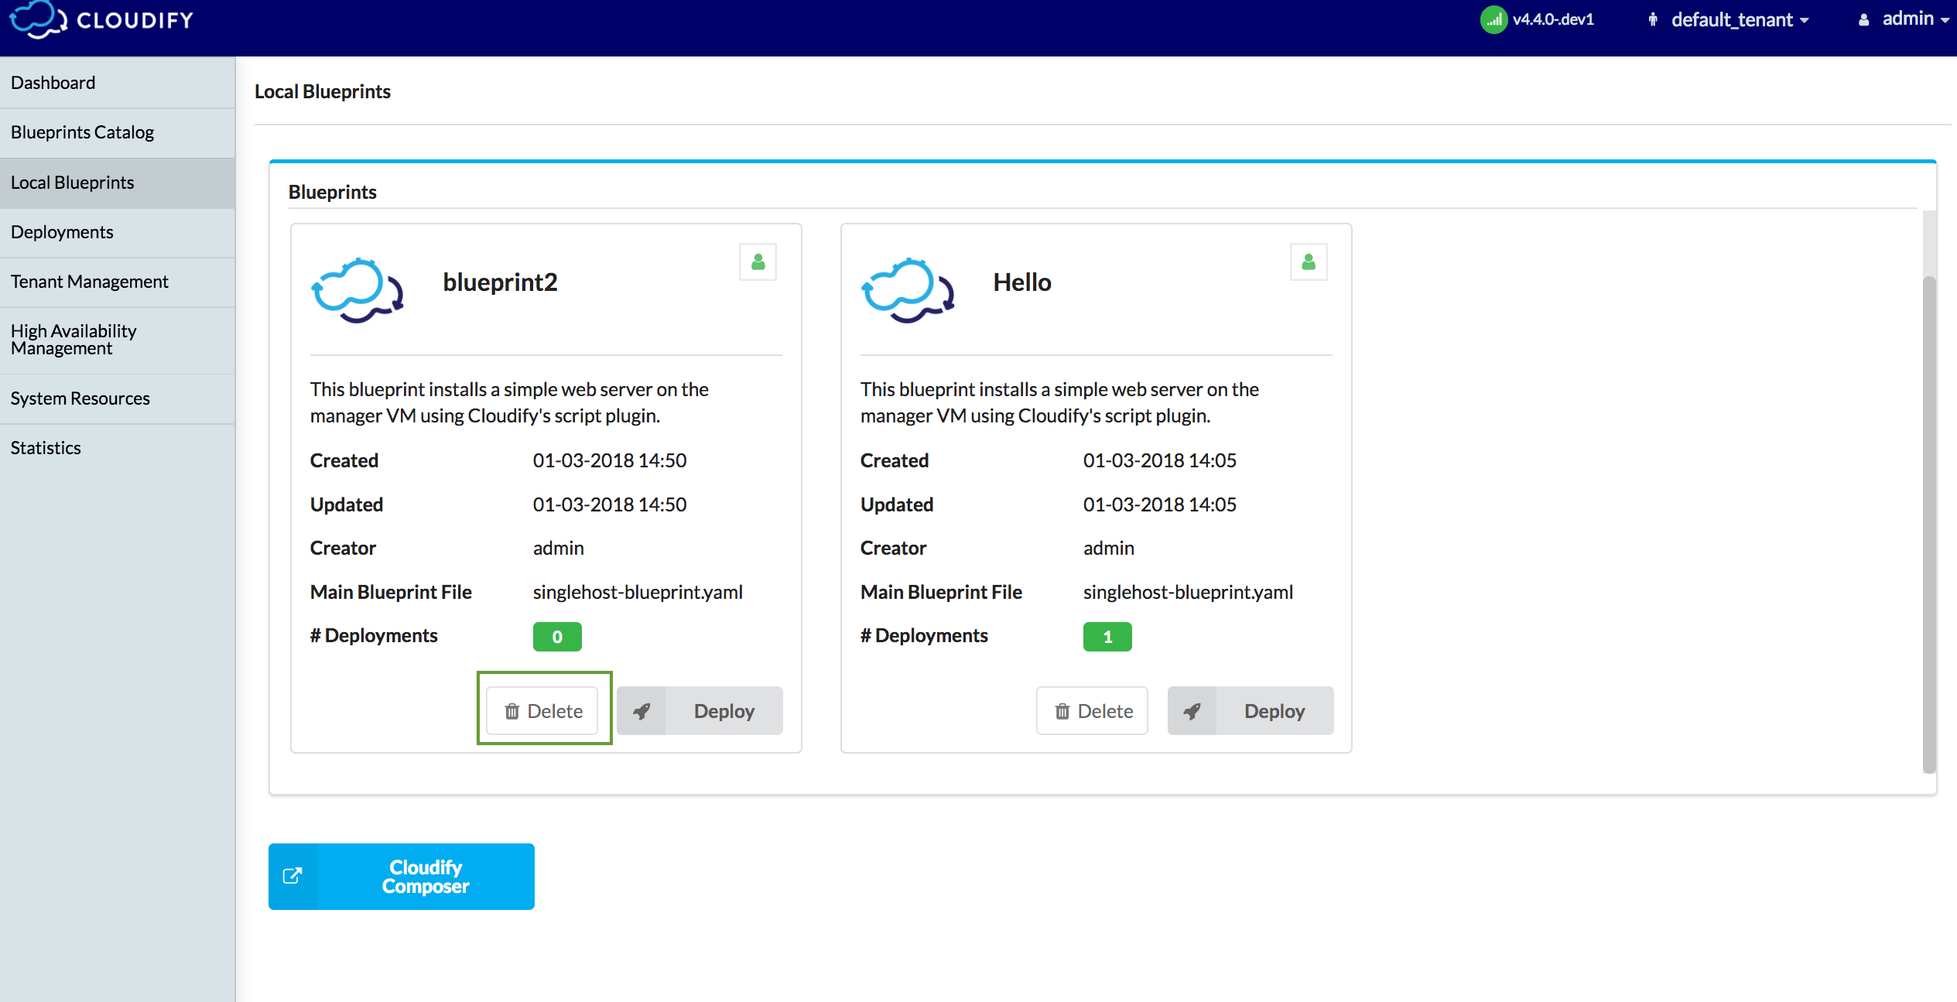Viewport: 1957px width, 1002px height.
Task: Click the green deployments count badge on Hello
Action: (x=1107, y=636)
